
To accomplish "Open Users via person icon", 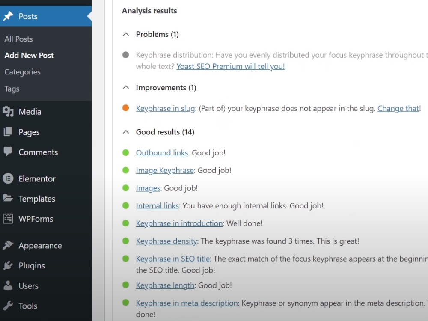I will (x=8, y=285).
